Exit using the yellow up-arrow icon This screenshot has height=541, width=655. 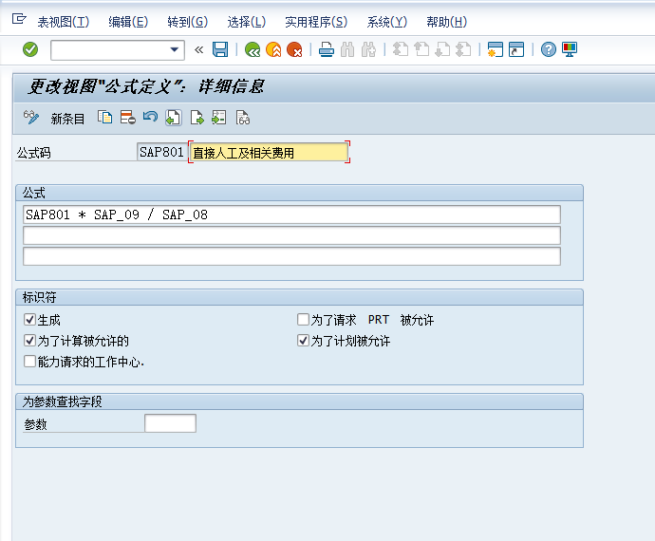273,49
